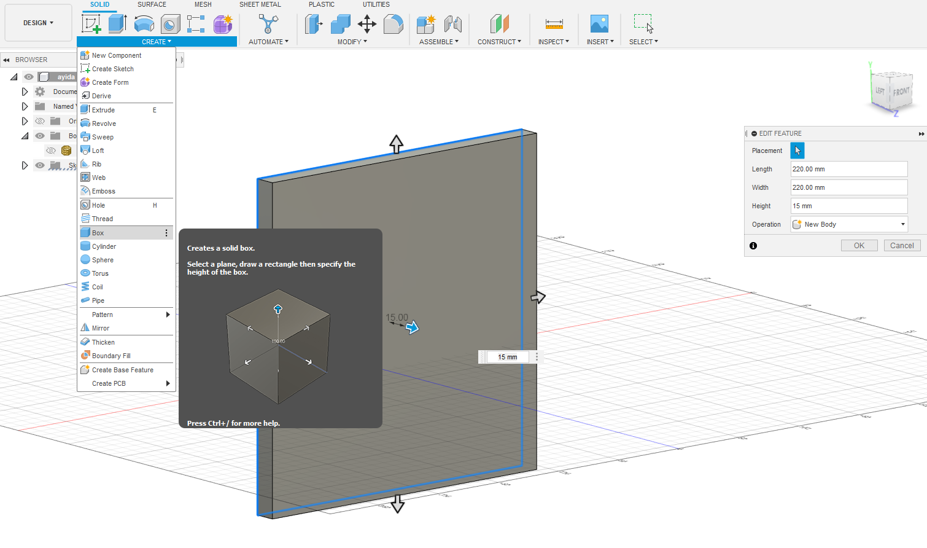Open the DESIGN workspace dropdown
The width and height of the screenshot is (927, 548).
(x=38, y=23)
